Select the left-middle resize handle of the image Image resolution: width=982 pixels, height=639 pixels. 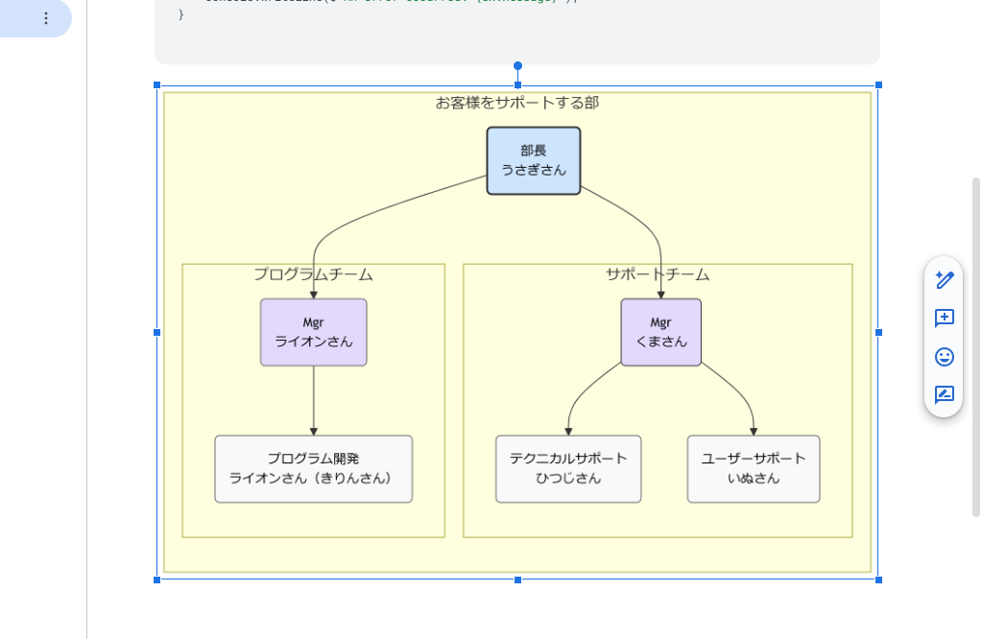(x=157, y=332)
